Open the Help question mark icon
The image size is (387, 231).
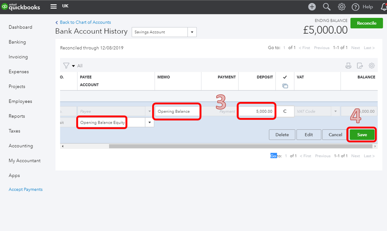click(x=355, y=7)
